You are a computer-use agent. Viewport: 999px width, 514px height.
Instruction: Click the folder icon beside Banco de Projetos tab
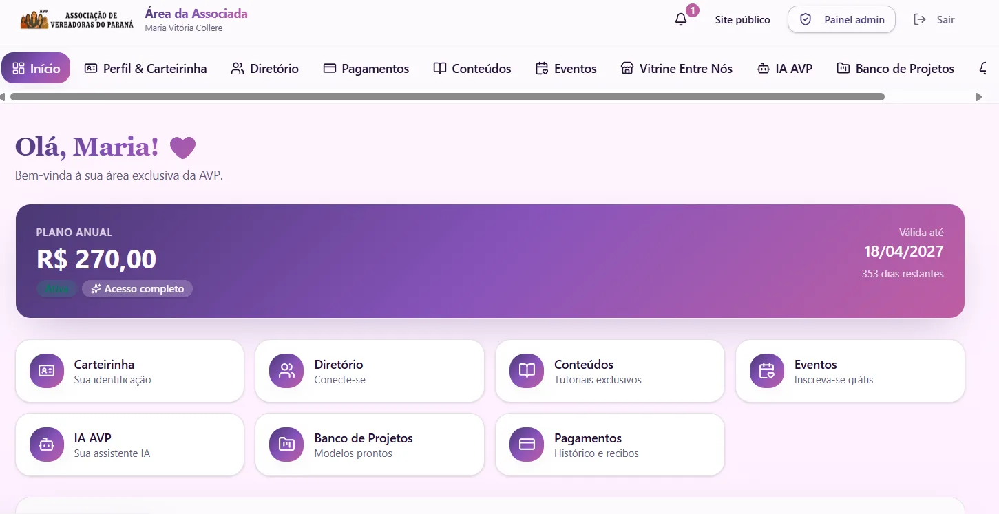click(x=843, y=68)
